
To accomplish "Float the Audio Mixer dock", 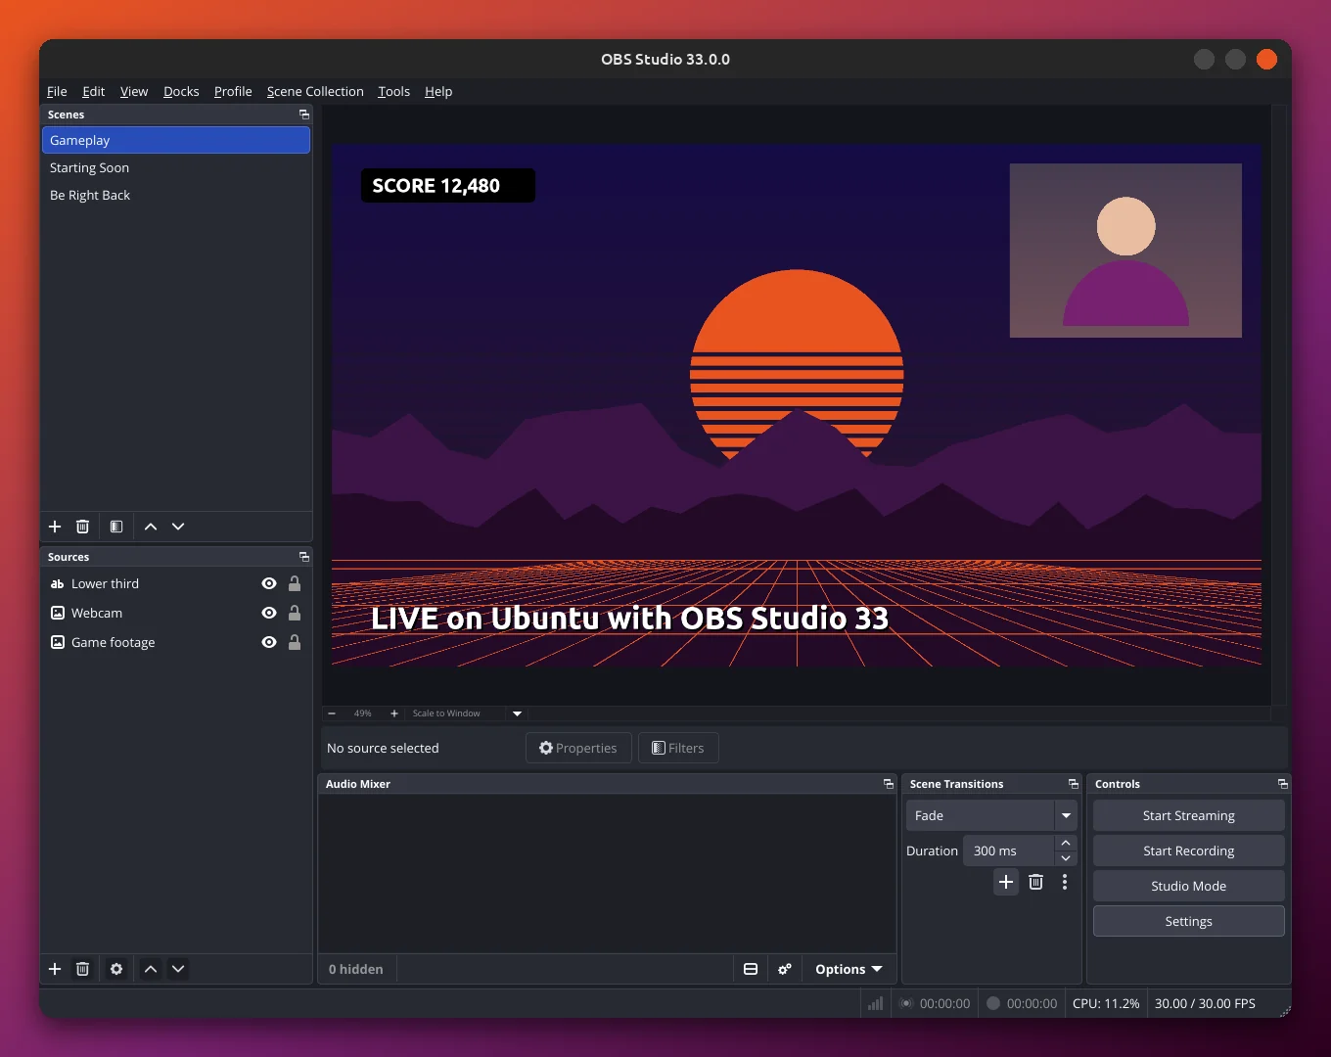I will (889, 784).
